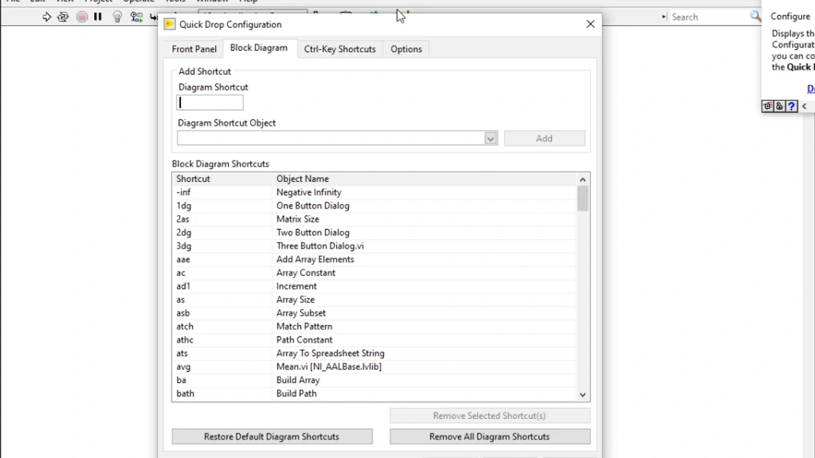The height and width of the screenshot is (458, 815).
Task: Select the Mean.vi [NI_AALBase.lvlib] row
Action: click(x=374, y=366)
